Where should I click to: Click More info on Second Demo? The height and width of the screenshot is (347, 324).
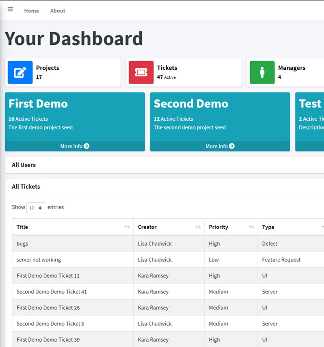click(217, 146)
